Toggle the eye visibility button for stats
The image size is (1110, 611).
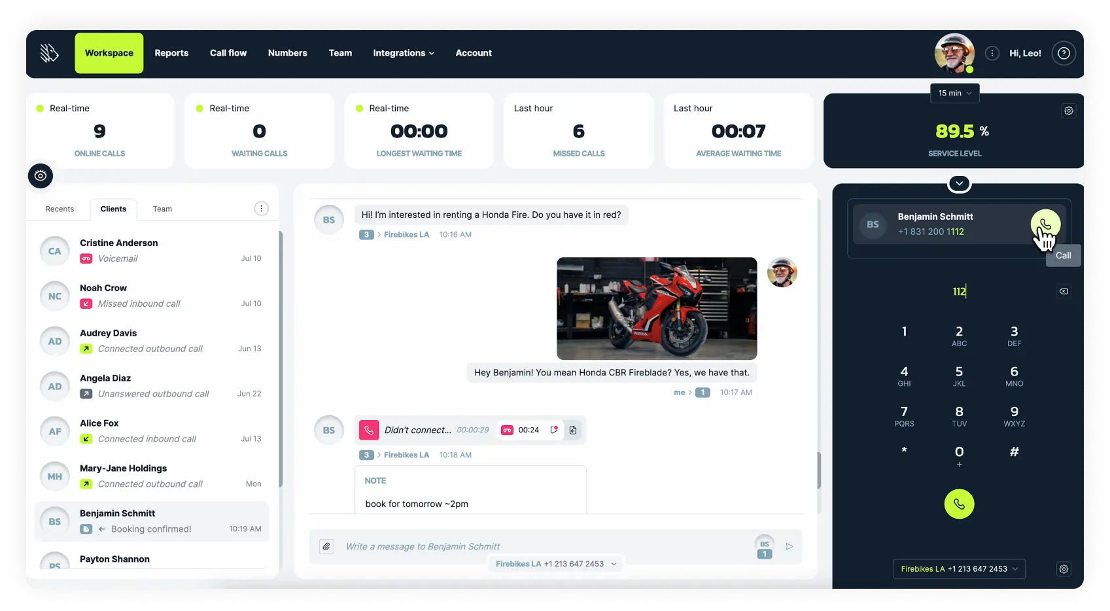tap(41, 176)
